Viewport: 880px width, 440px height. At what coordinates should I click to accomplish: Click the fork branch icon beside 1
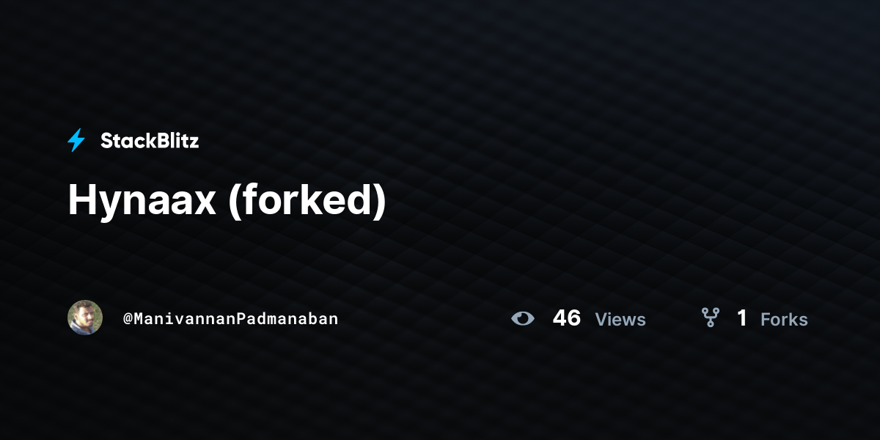click(710, 318)
